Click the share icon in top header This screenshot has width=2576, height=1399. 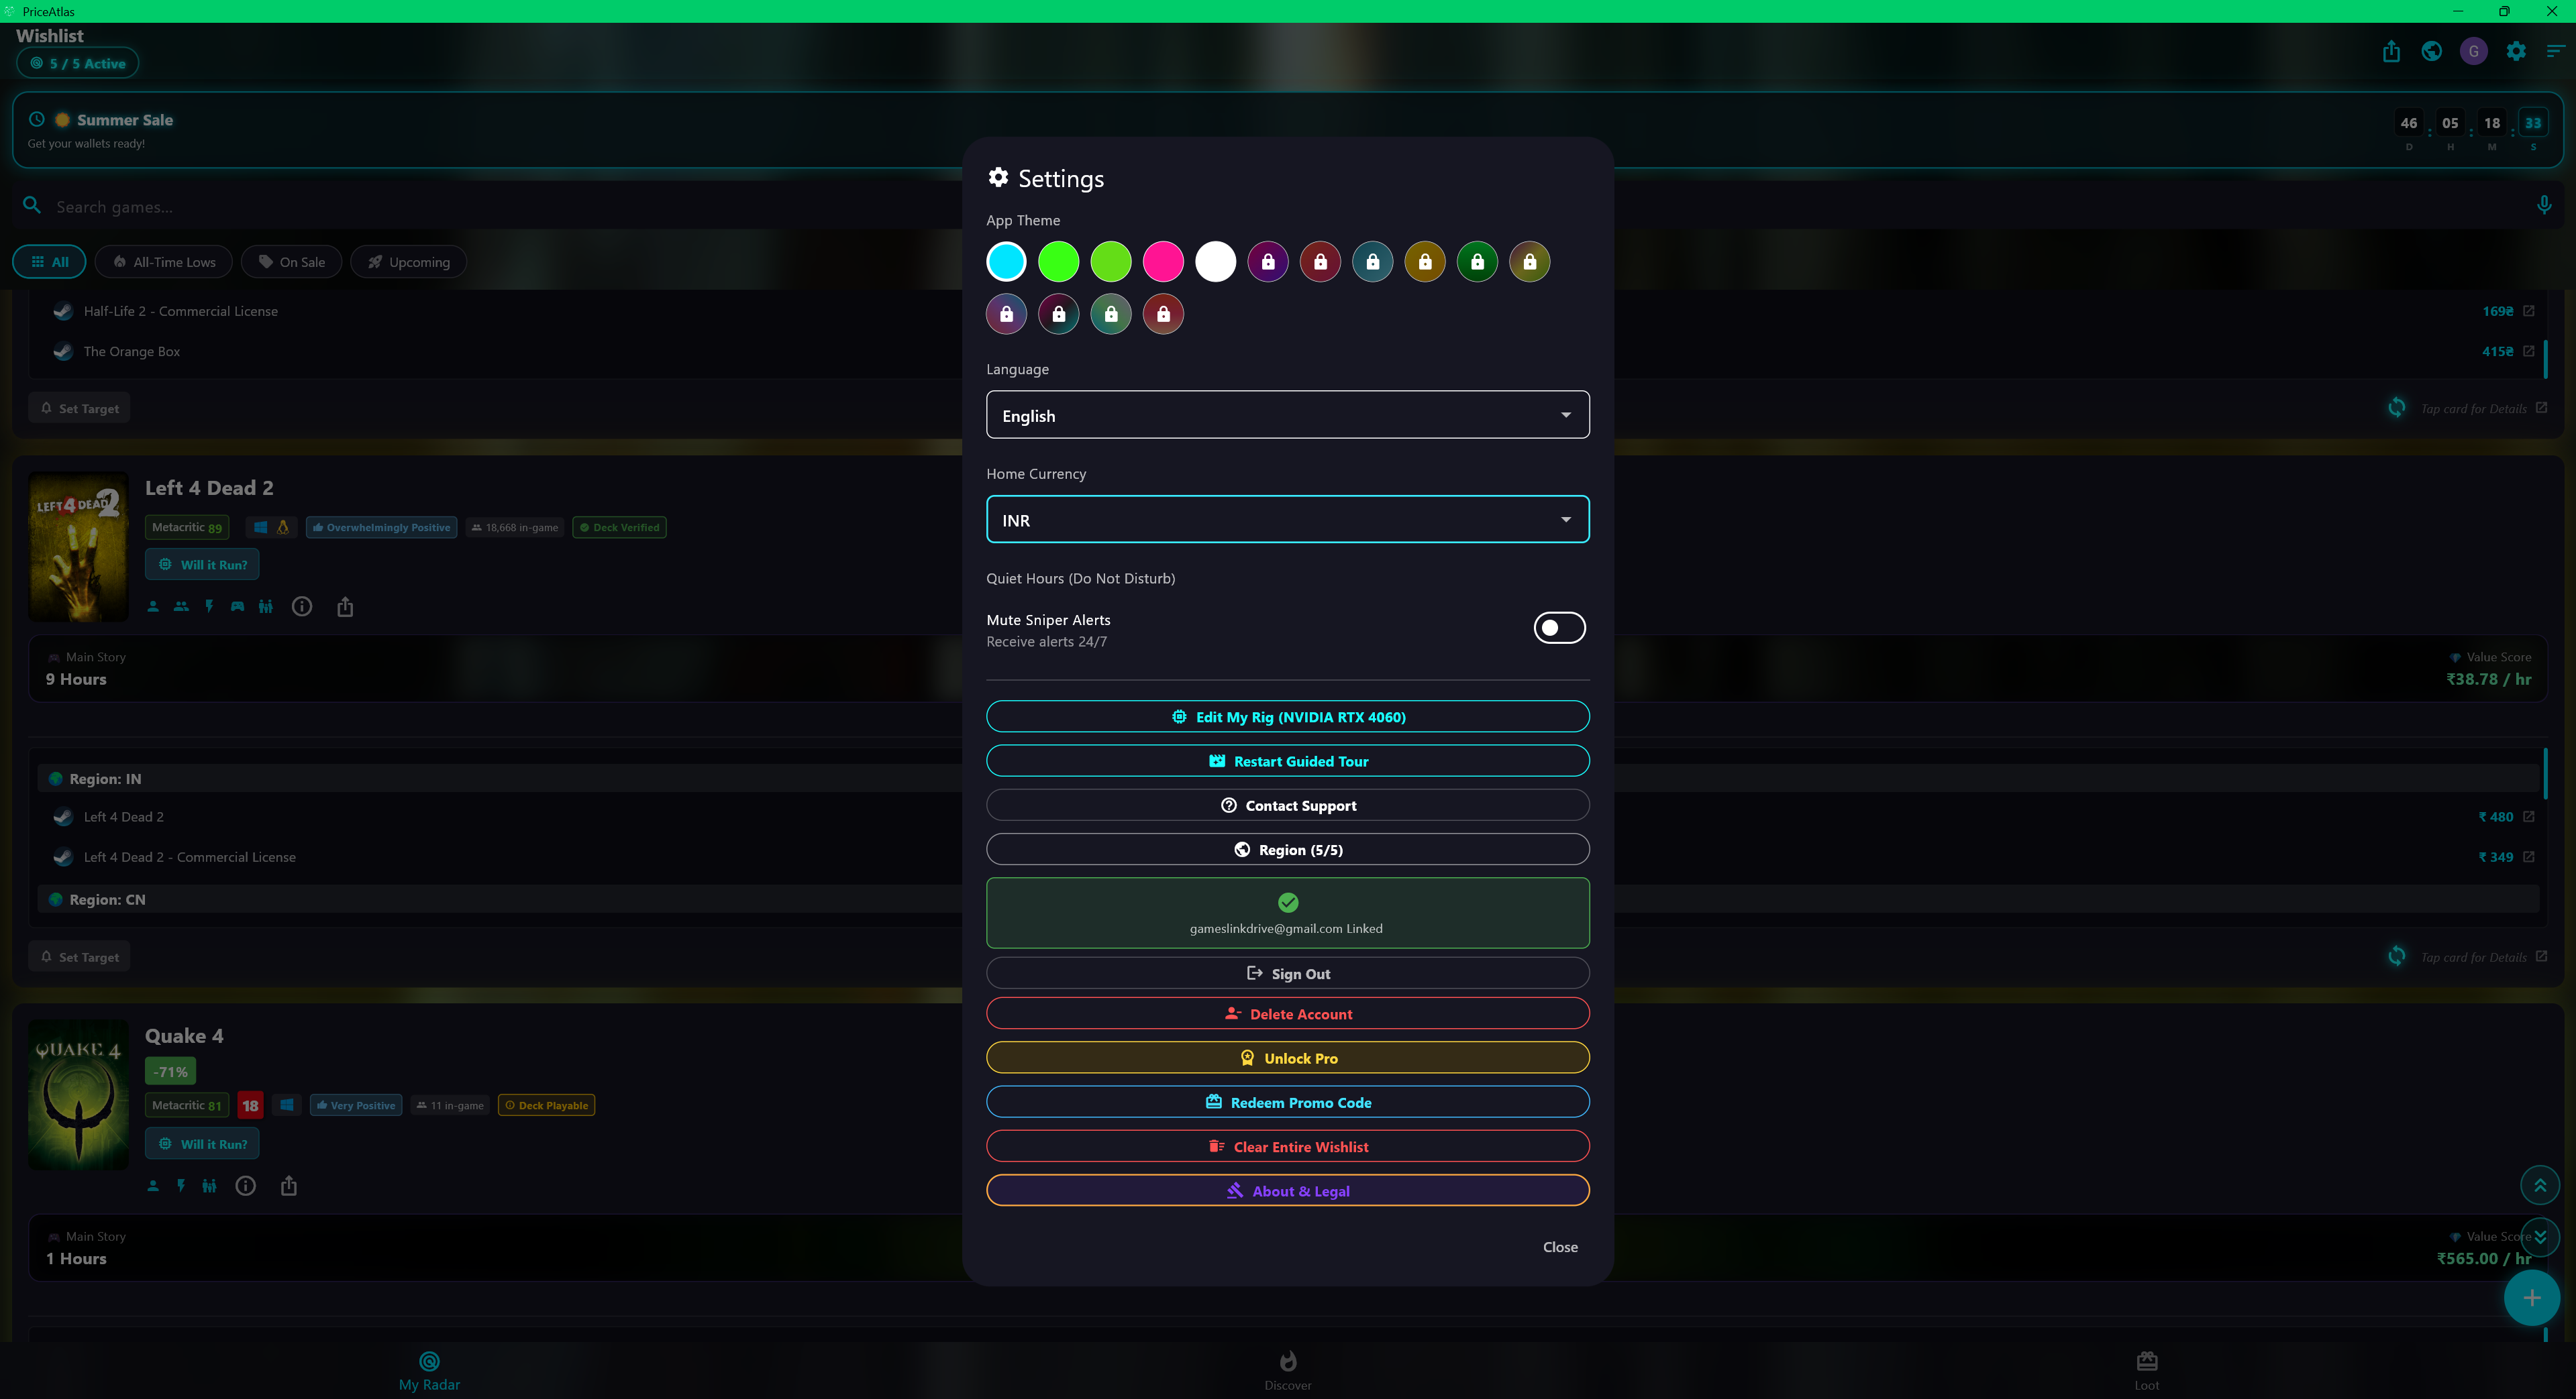tap(2391, 51)
